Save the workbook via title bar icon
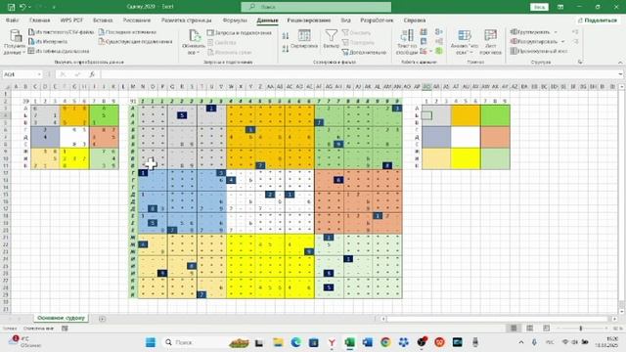The width and height of the screenshot is (626, 352). (x=11, y=7)
